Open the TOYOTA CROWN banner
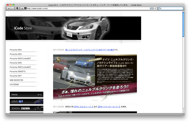The image size is (190, 123). 27,109
